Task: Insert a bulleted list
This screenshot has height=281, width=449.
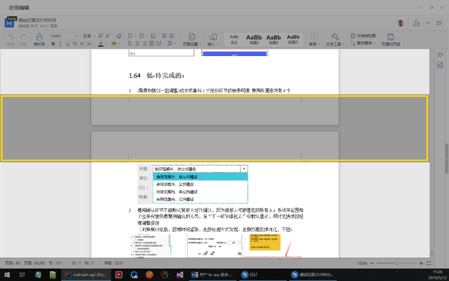Action: [130, 36]
